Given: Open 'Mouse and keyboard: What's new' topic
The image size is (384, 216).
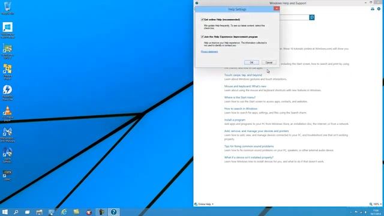Looking at the screenshot, I should coord(245,86).
